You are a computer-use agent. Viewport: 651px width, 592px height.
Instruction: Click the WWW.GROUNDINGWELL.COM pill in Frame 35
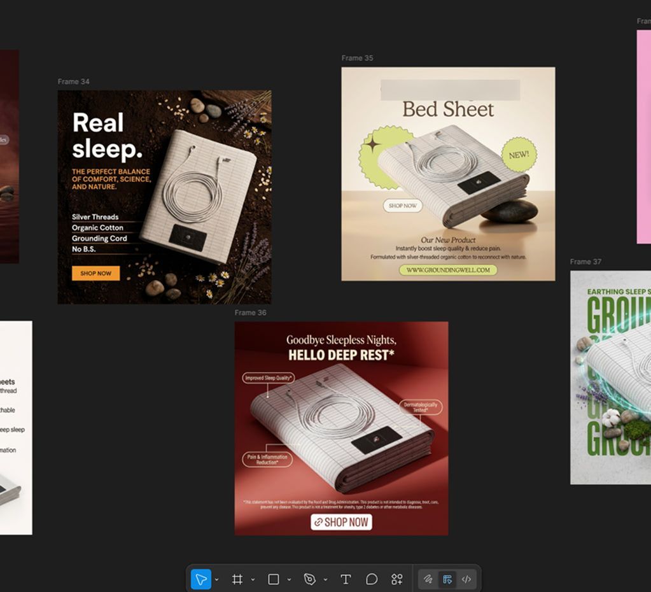(x=448, y=270)
